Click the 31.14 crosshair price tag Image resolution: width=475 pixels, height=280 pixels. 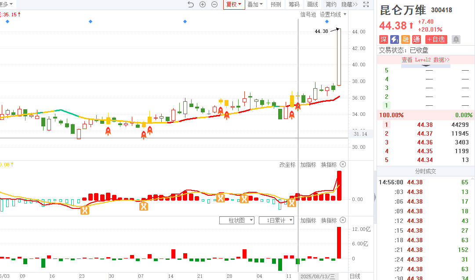click(360, 134)
